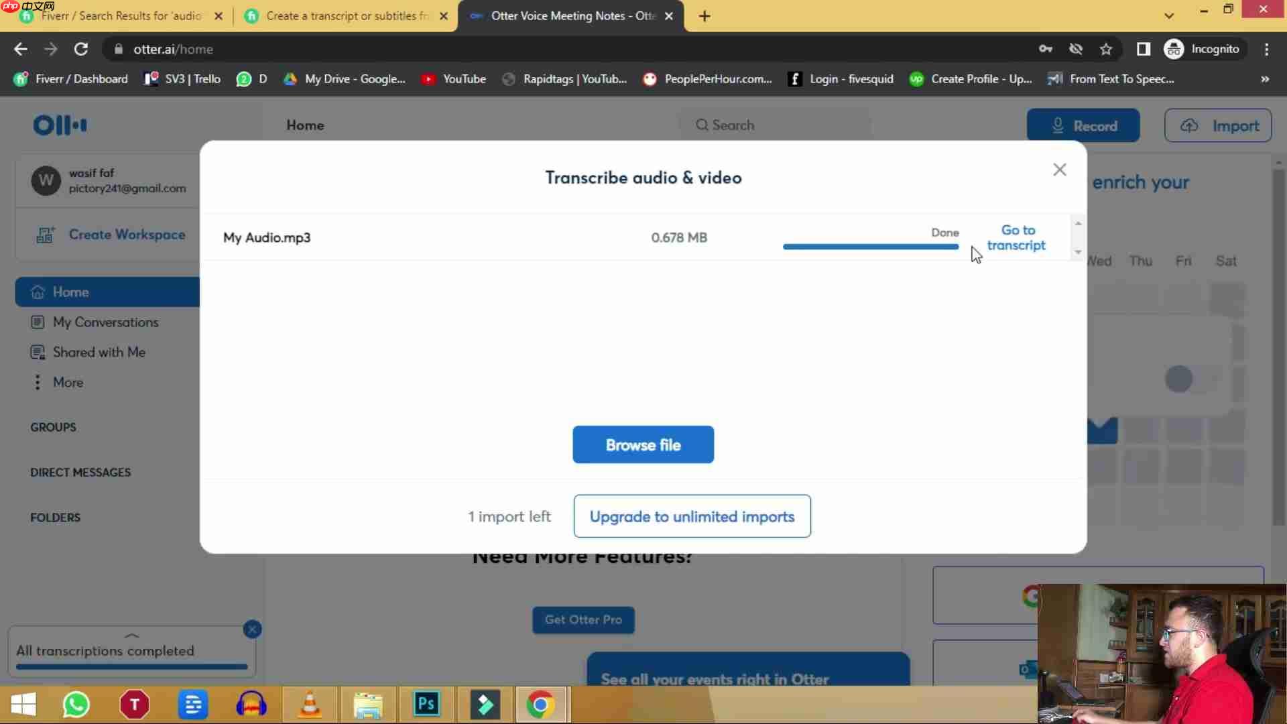Open the Rapidtags bookmark
Image resolution: width=1287 pixels, height=724 pixels.
click(564, 79)
